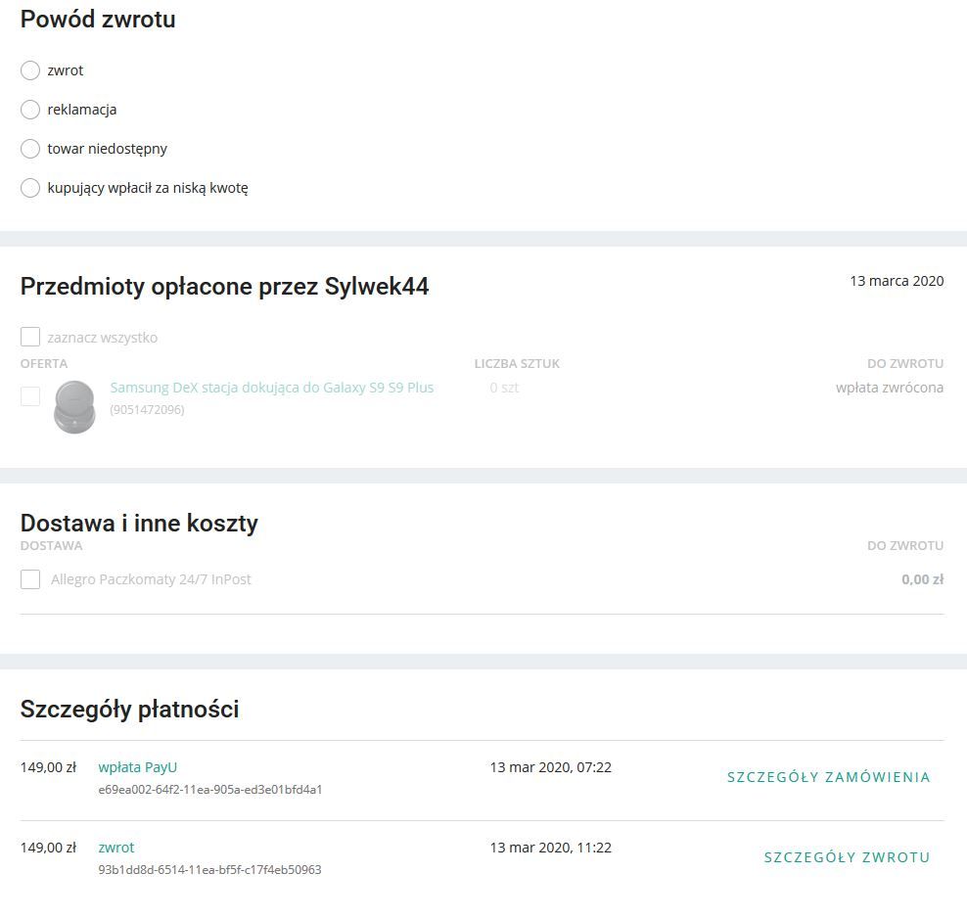This screenshot has height=919, width=967.
Task: Select the "towar niedostępny" radio option
Action: pyautogui.click(x=30, y=149)
